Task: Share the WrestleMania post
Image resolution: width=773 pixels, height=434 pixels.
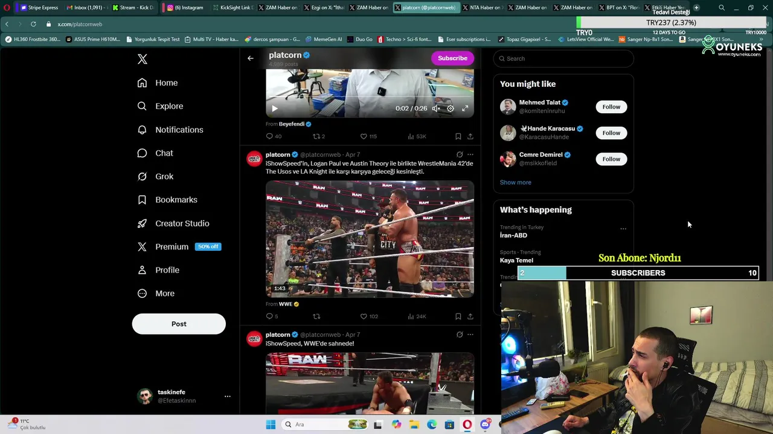Action: coord(470,316)
